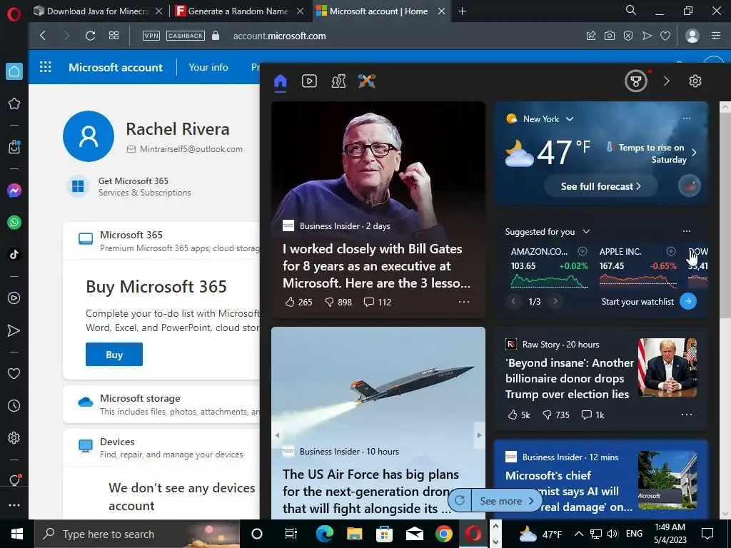The image size is (731, 548).
Task: Open bookmarks star in Opera sidebar
Action: [x=14, y=103]
